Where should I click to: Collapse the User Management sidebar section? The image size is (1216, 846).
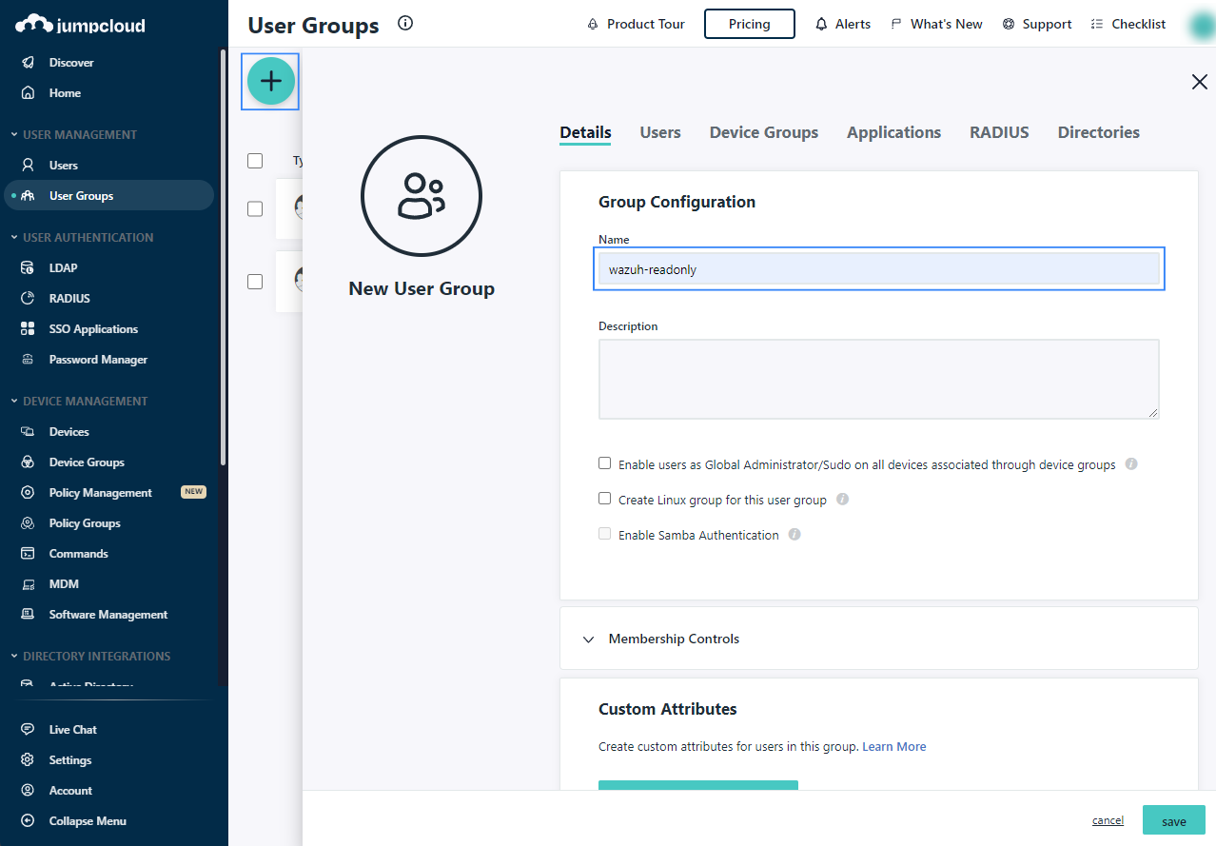[14, 135]
